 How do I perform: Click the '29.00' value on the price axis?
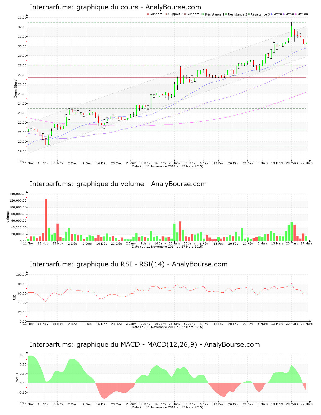click(x=22, y=56)
